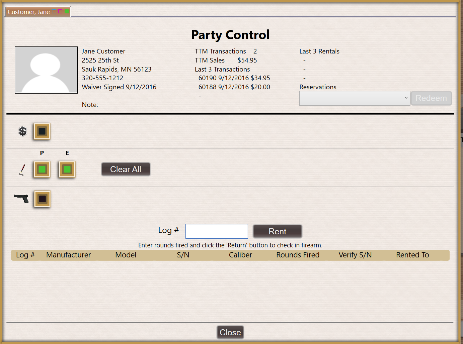The image size is (463, 344).
Task: Click the handgun firearm rental icon
Action: (21, 199)
